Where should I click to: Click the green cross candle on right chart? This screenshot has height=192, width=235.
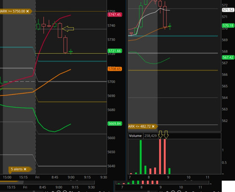(x=170, y=26)
